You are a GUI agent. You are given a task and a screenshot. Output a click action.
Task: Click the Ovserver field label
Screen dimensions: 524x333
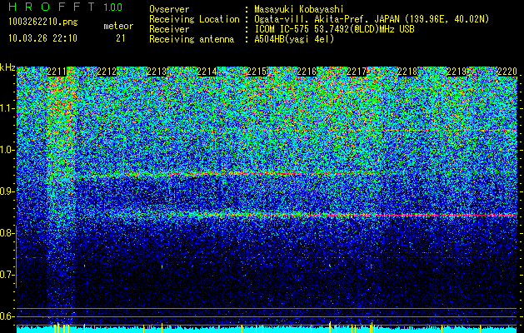(169, 9)
